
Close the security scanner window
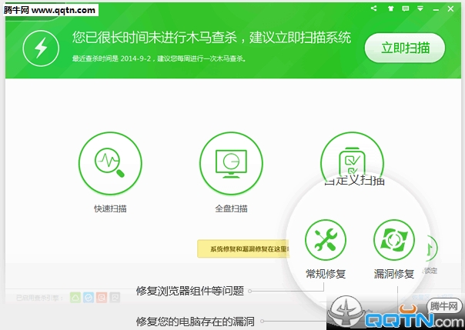click(x=450, y=9)
